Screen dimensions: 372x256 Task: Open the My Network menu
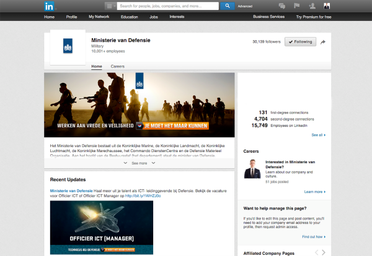99,17
